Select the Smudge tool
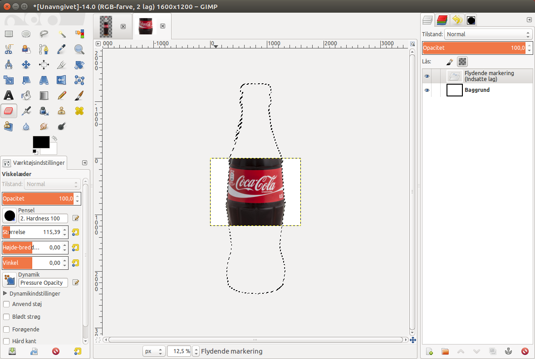This screenshot has width=535, height=359. click(x=44, y=127)
